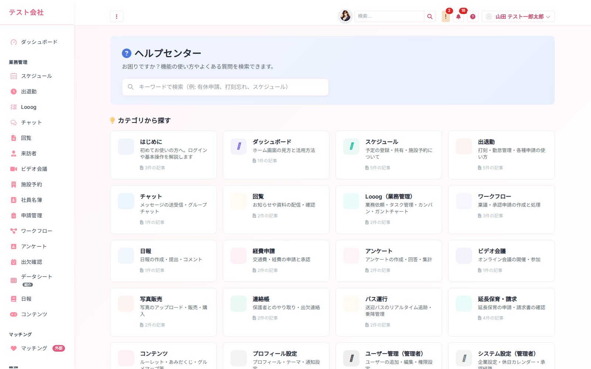This screenshot has height=369, width=591.
Task: Click the 社員名簿 contact icon in the sidebar
Action: coord(14,200)
